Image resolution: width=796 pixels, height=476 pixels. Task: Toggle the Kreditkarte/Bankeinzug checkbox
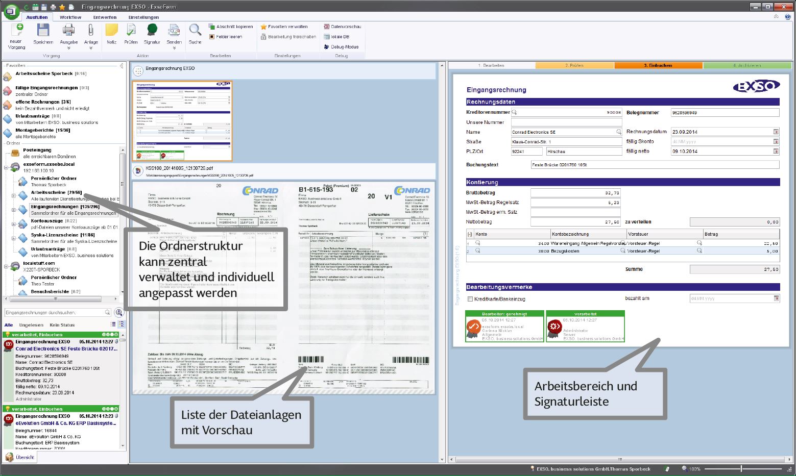(470, 299)
